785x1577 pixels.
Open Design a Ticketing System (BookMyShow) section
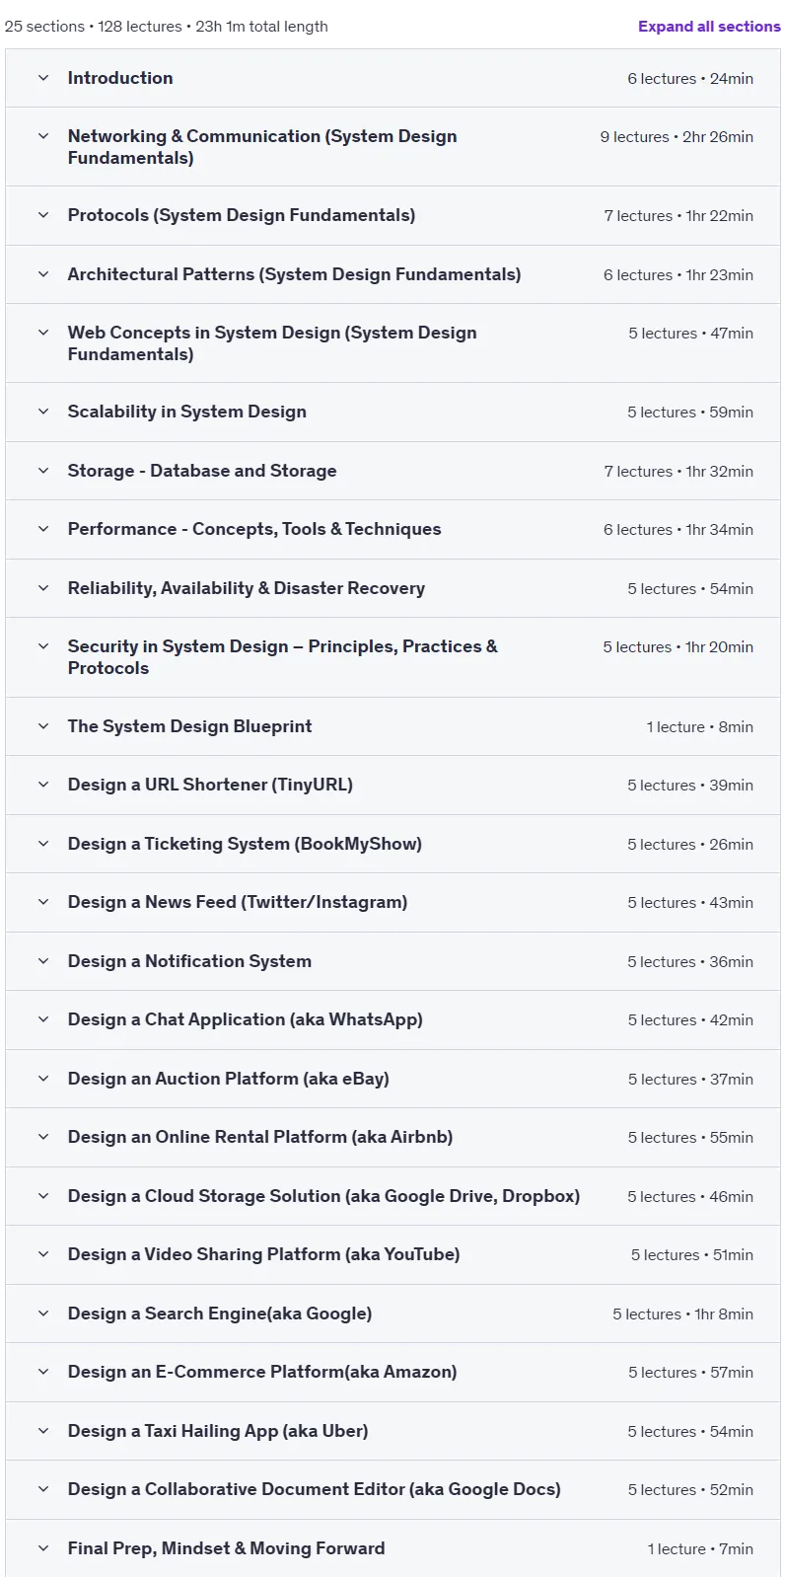(392, 844)
